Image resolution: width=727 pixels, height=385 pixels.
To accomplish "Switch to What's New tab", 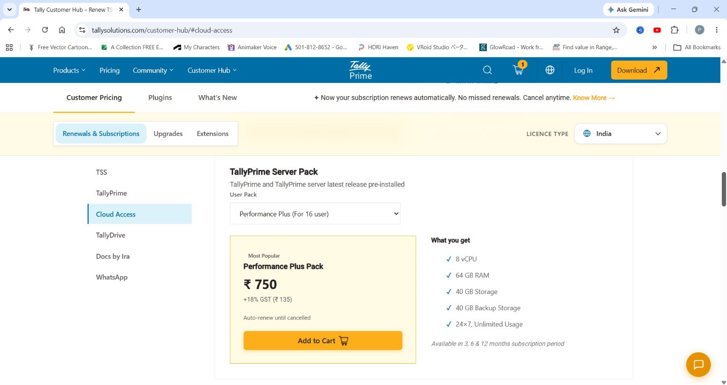I will 217,98.
